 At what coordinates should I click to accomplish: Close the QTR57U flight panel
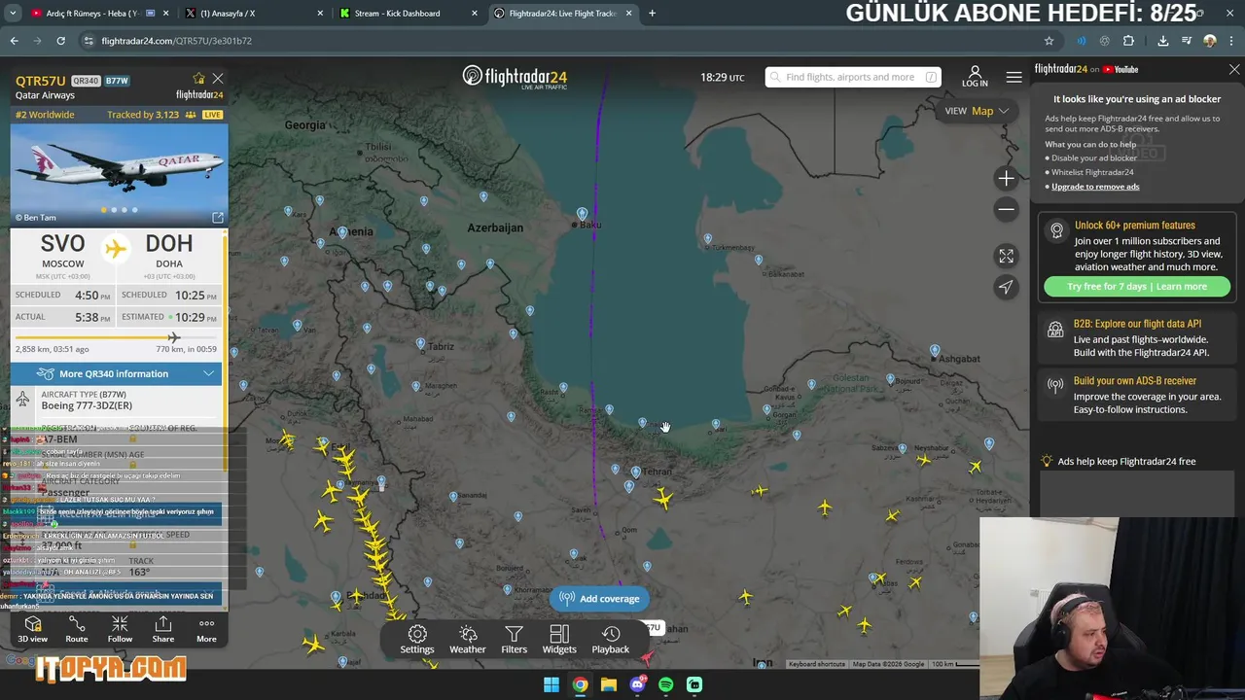pos(218,79)
